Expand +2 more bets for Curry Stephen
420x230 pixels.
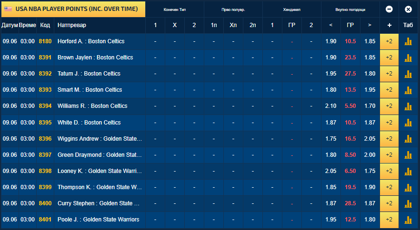coord(389,203)
